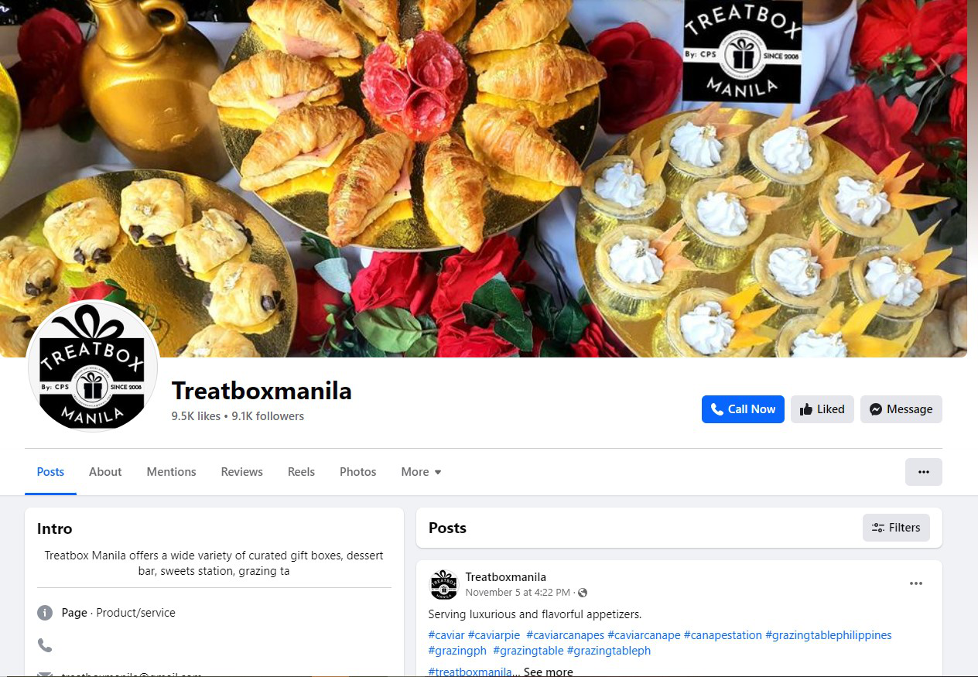Select the Reels tab

pyautogui.click(x=301, y=472)
